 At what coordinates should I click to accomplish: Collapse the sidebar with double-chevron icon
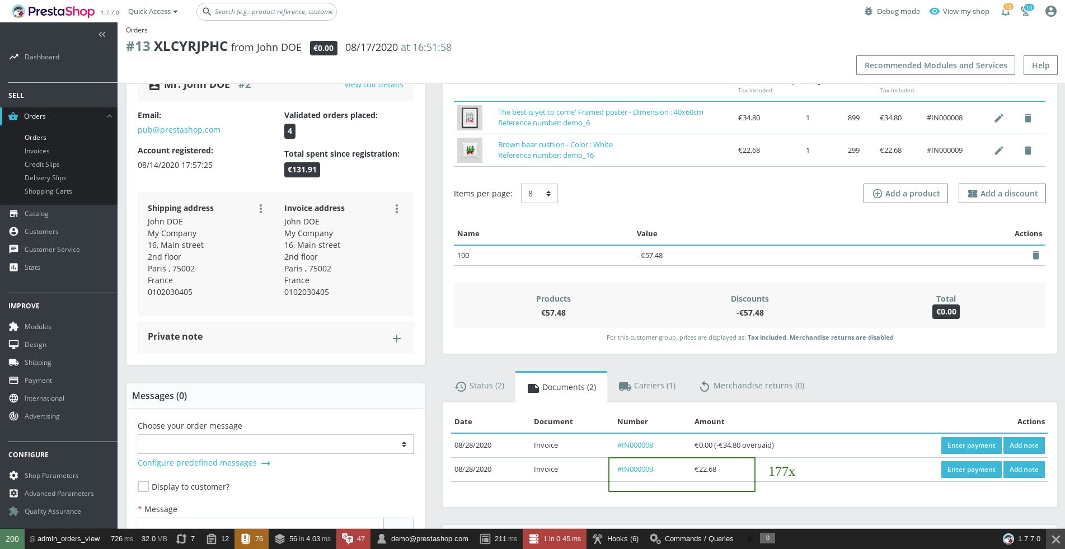pyautogui.click(x=102, y=35)
